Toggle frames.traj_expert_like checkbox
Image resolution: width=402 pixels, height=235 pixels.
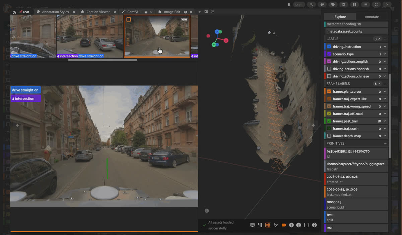point(329,99)
